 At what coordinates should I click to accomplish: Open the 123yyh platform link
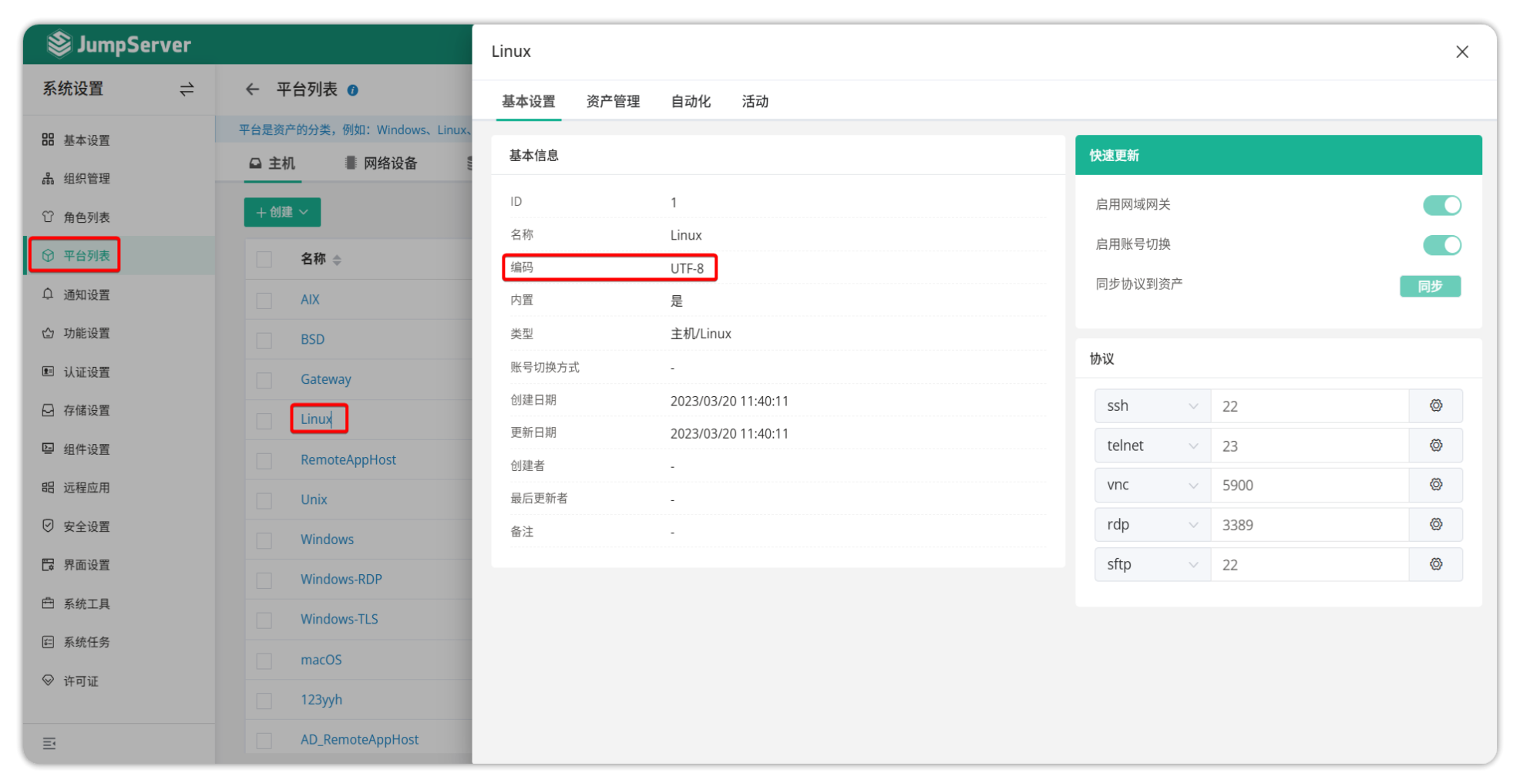pos(321,699)
